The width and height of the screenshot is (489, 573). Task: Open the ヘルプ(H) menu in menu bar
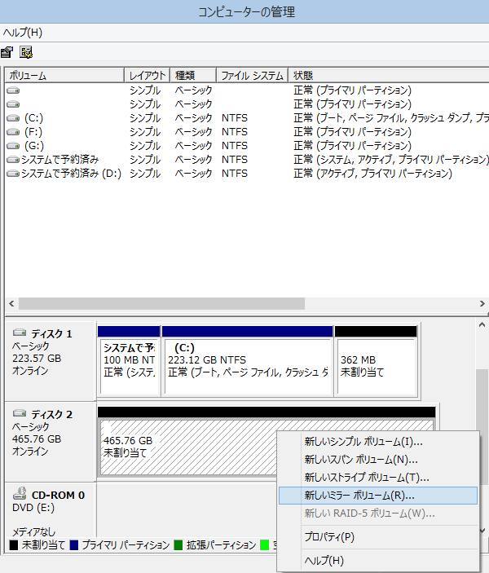23,33
